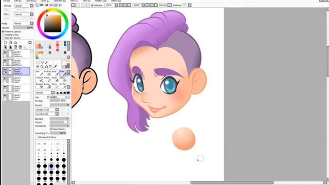Hide Layer3 using its eye icon
The image size is (329, 185).
click(x=5, y=52)
